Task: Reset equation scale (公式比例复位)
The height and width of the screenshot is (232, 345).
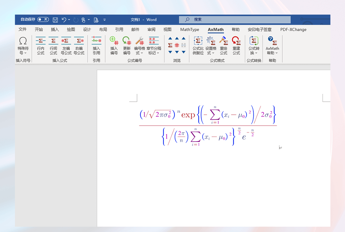Action: [198, 46]
